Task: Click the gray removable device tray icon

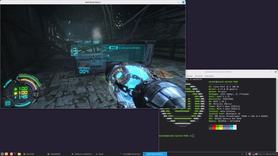Action: click(246, 154)
